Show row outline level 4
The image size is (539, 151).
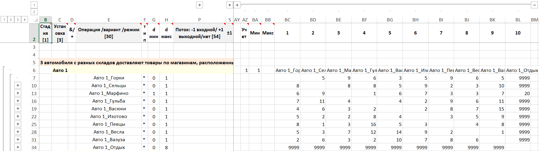[x=24, y=20]
